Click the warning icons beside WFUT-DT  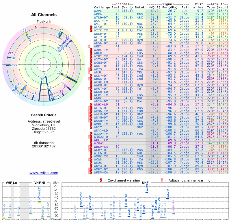[x=90, y=88]
